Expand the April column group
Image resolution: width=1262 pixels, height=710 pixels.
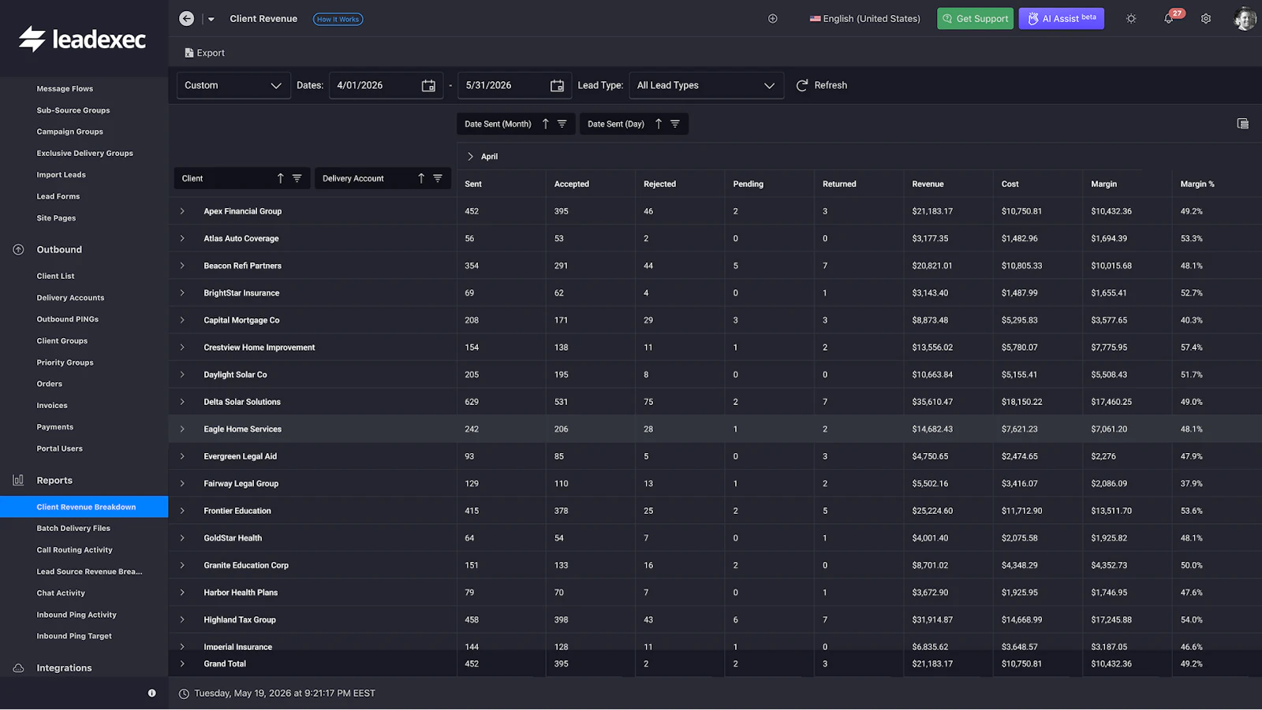tap(470, 156)
